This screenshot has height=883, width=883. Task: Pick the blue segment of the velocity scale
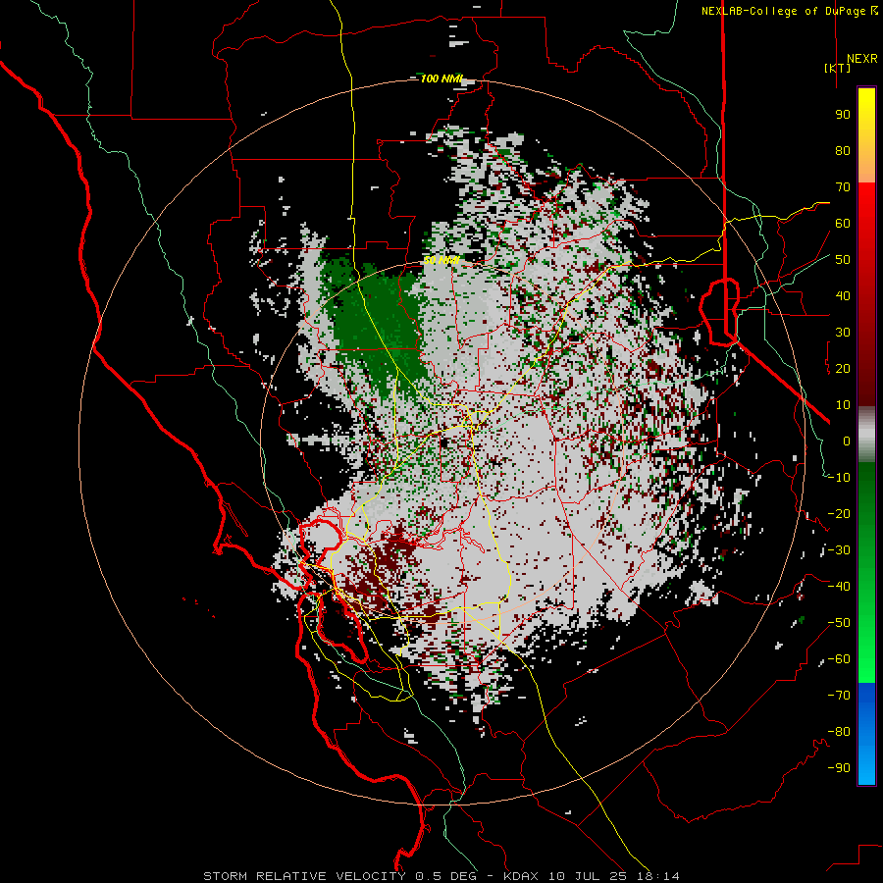[866, 734]
